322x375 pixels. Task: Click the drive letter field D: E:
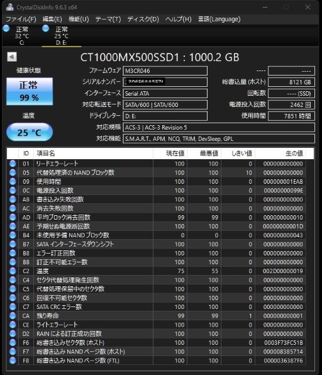(x=165, y=116)
